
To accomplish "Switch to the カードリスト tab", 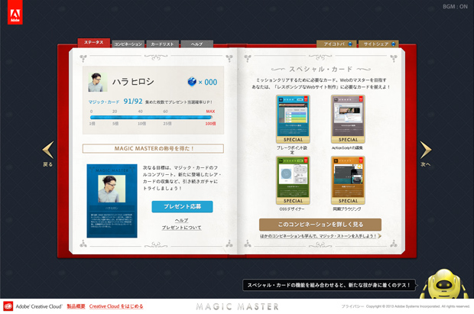I will [x=163, y=44].
